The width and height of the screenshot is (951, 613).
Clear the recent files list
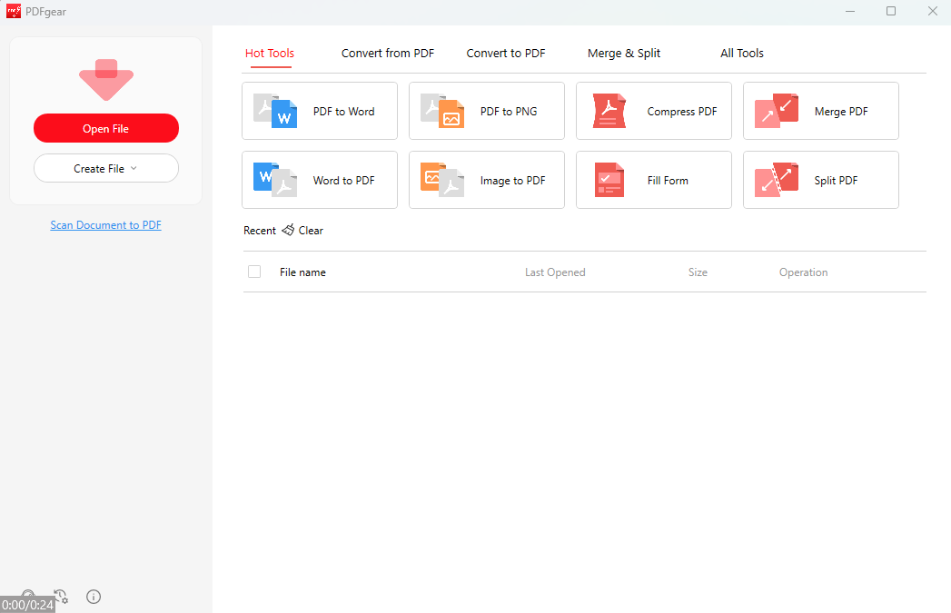(x=302, y=230)
